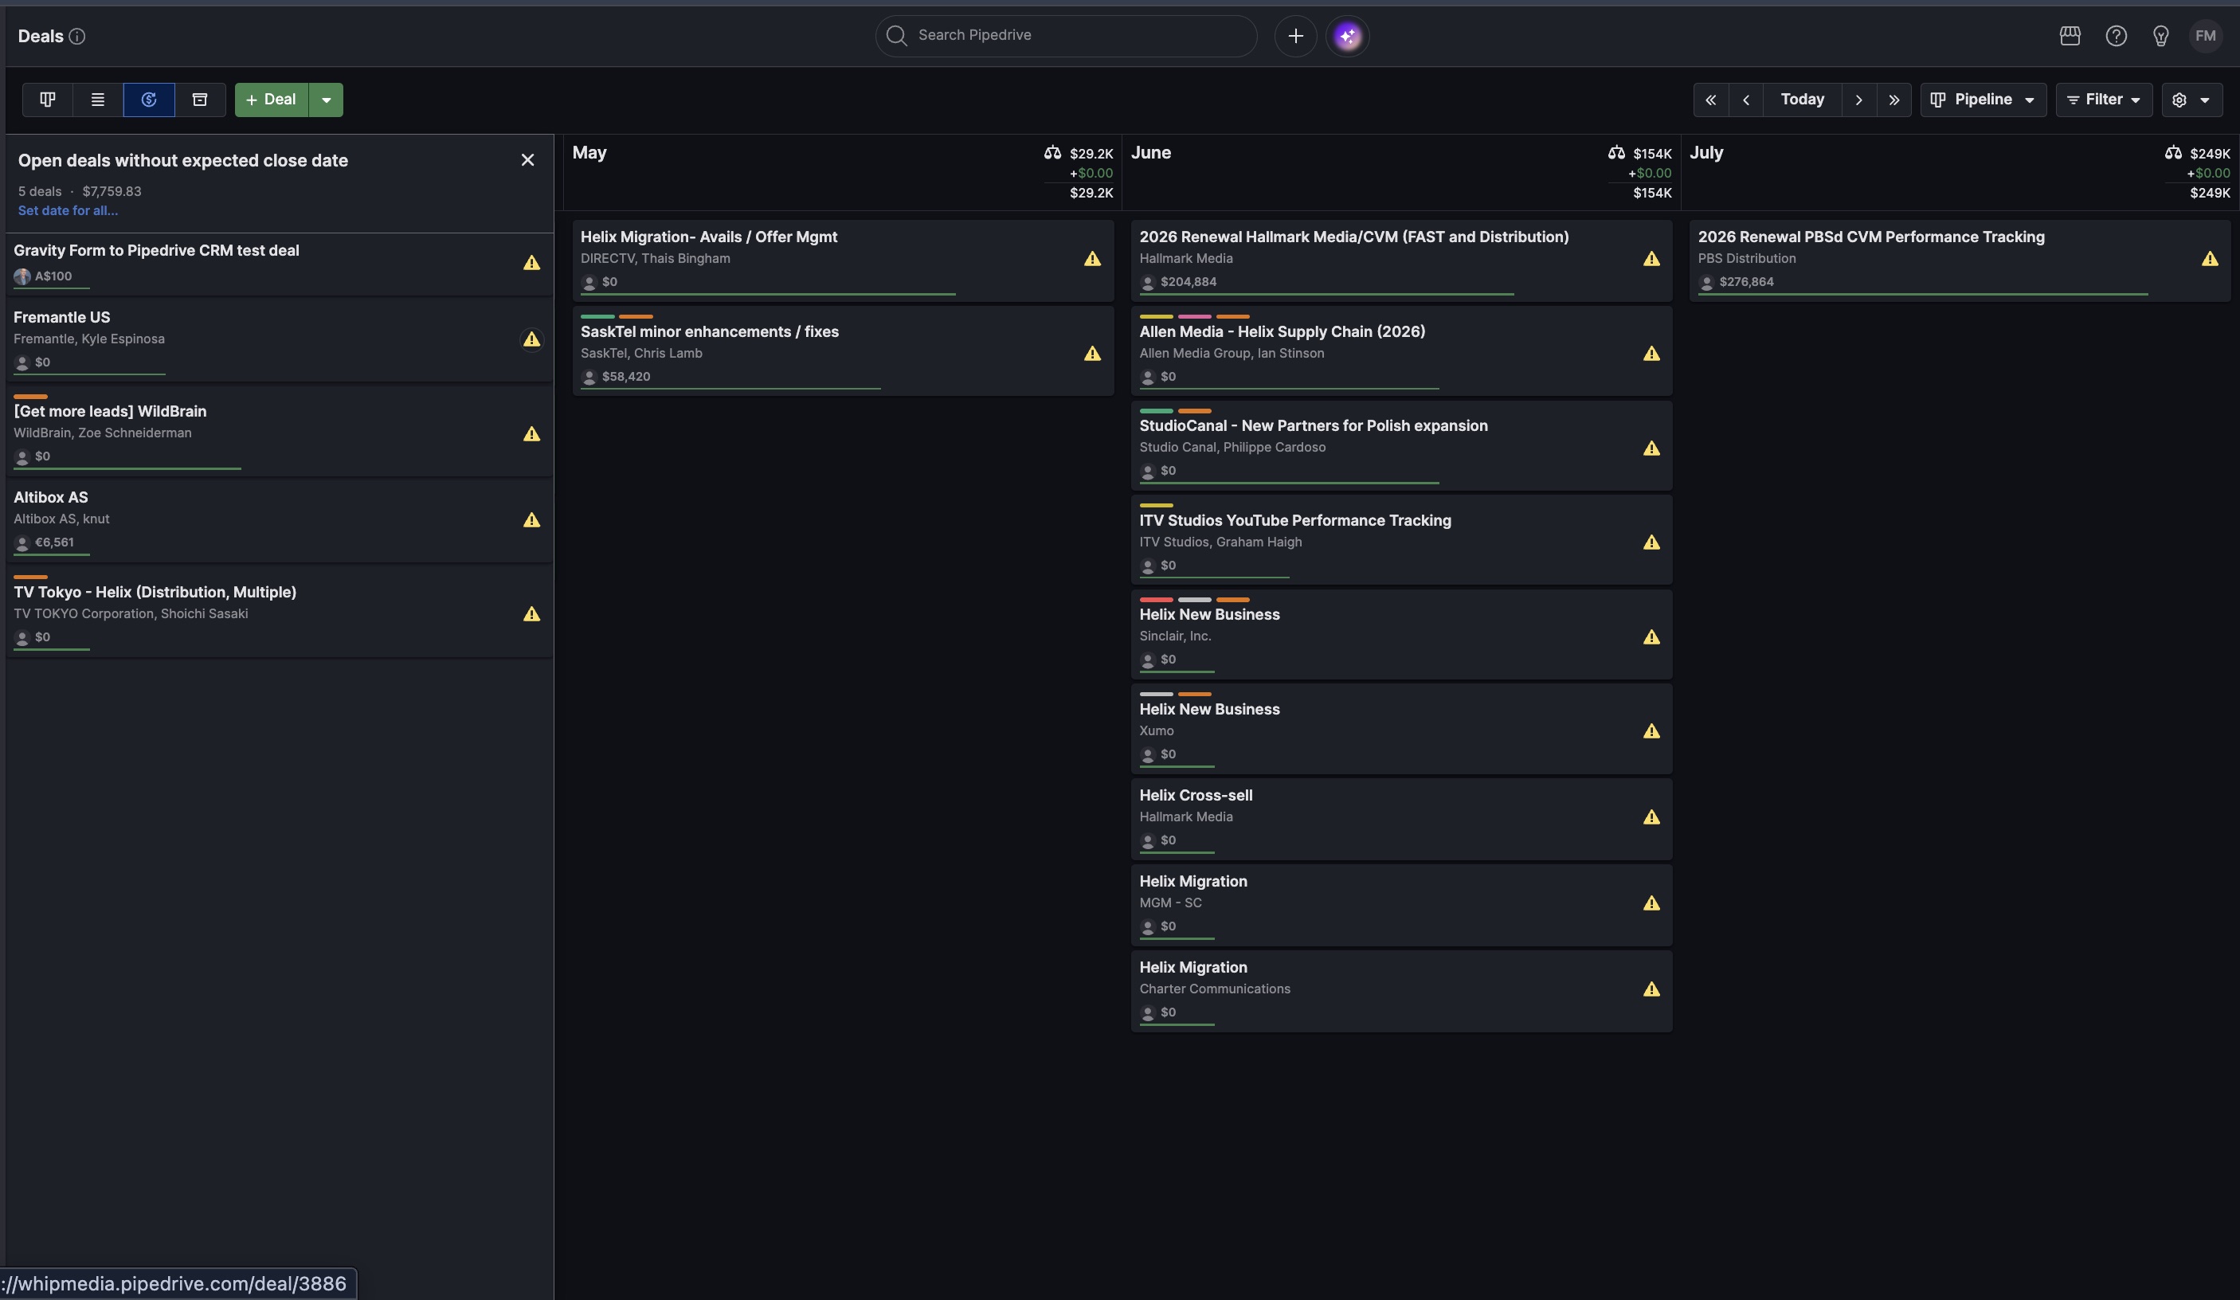Click the Today button
This screenshot has height=1300, width=2240.
click(x=1802, y=100)
